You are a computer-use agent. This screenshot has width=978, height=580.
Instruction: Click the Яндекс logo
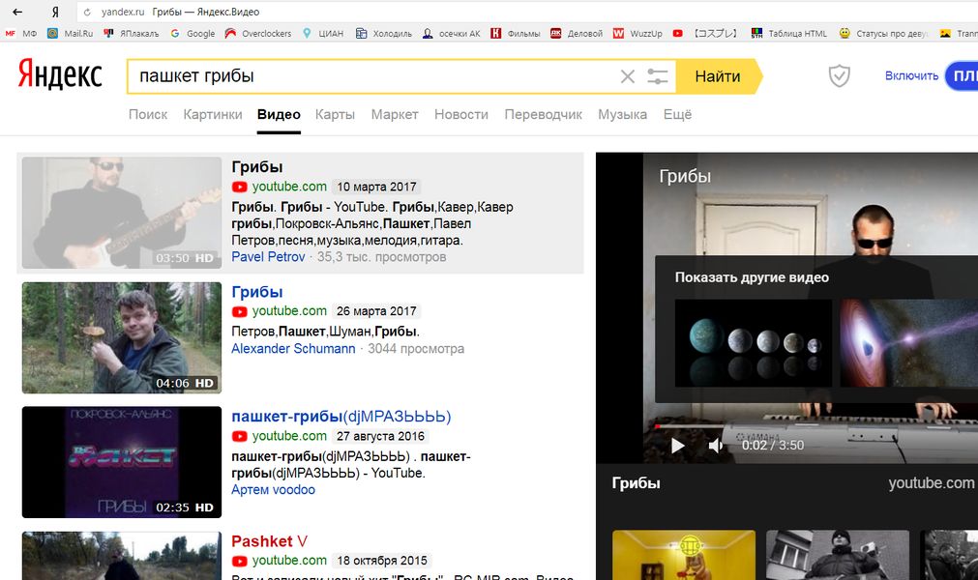tap(60, 75)
